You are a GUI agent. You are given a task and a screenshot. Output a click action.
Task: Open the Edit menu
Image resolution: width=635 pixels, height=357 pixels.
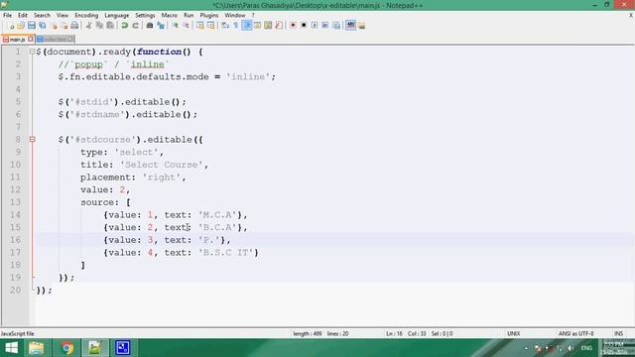(23, 15)
